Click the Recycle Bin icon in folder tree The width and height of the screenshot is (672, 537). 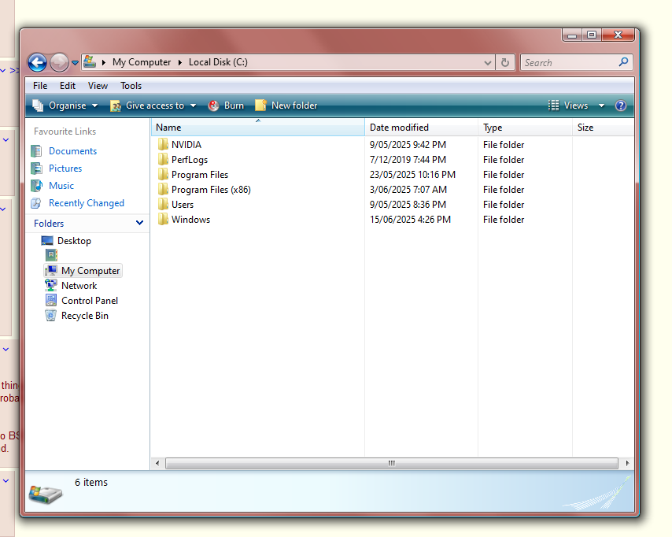[50, 315]
